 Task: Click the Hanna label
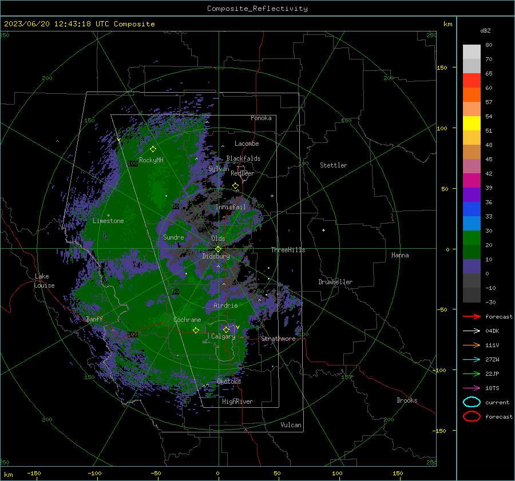pyautogui.click(x=400, y=255)
